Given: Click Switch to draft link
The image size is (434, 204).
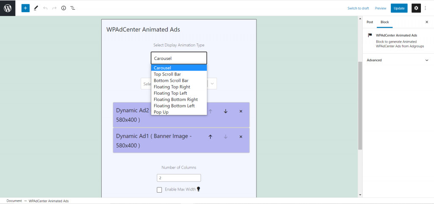Looking at the screenshot, I should coord(358,8).
